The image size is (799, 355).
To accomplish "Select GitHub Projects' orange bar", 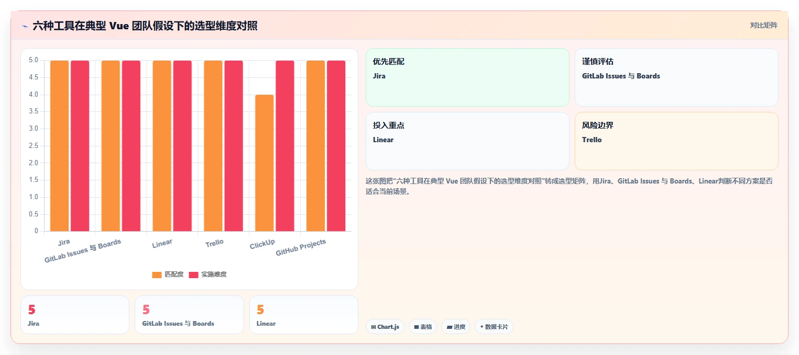I will point(316,146).
